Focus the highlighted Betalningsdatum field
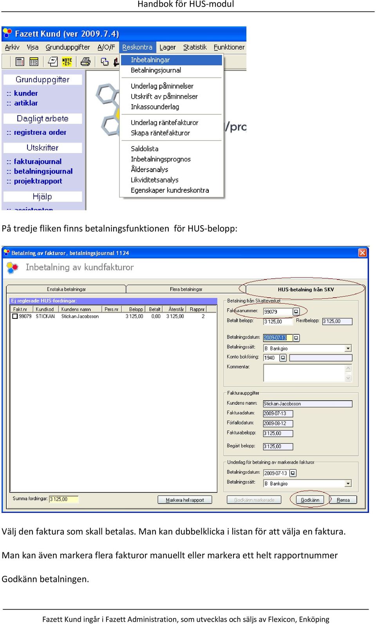The height and width of the screenshot is (624, 376). (278, 338)
